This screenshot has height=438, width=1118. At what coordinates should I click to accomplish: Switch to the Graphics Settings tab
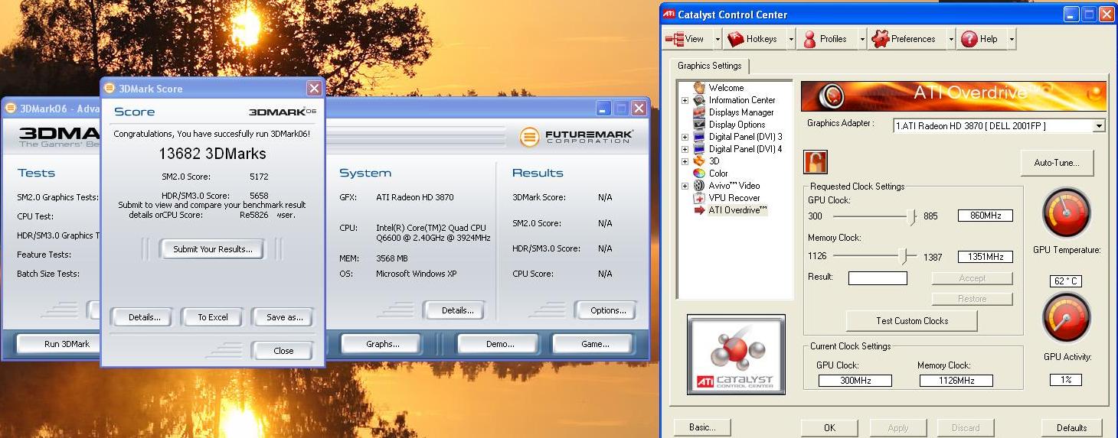[710, 66]
